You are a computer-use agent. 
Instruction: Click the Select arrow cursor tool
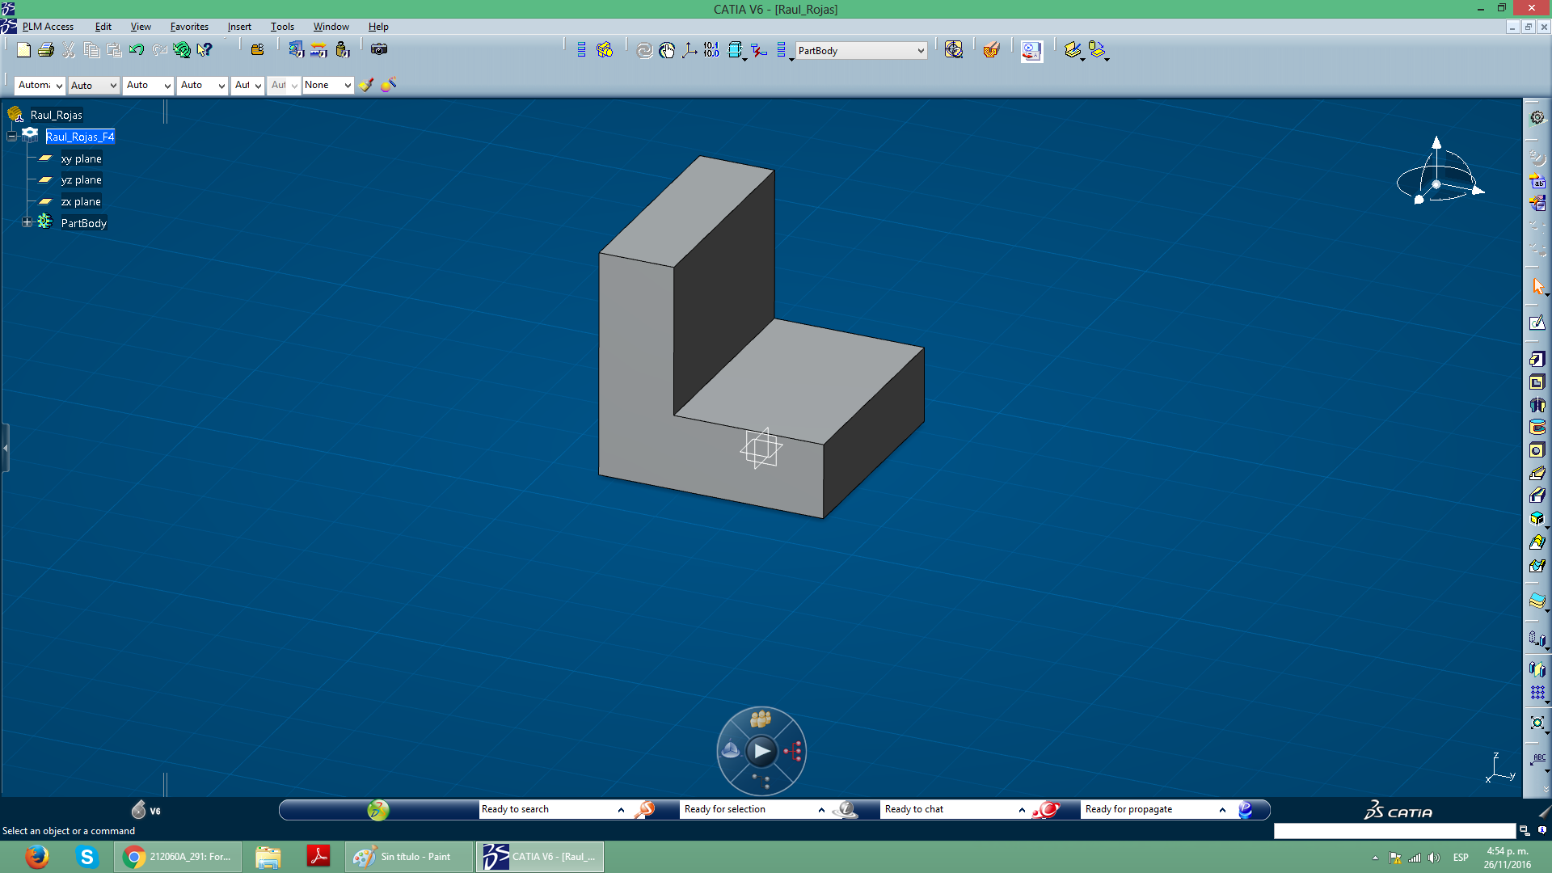click(1537, 286)
